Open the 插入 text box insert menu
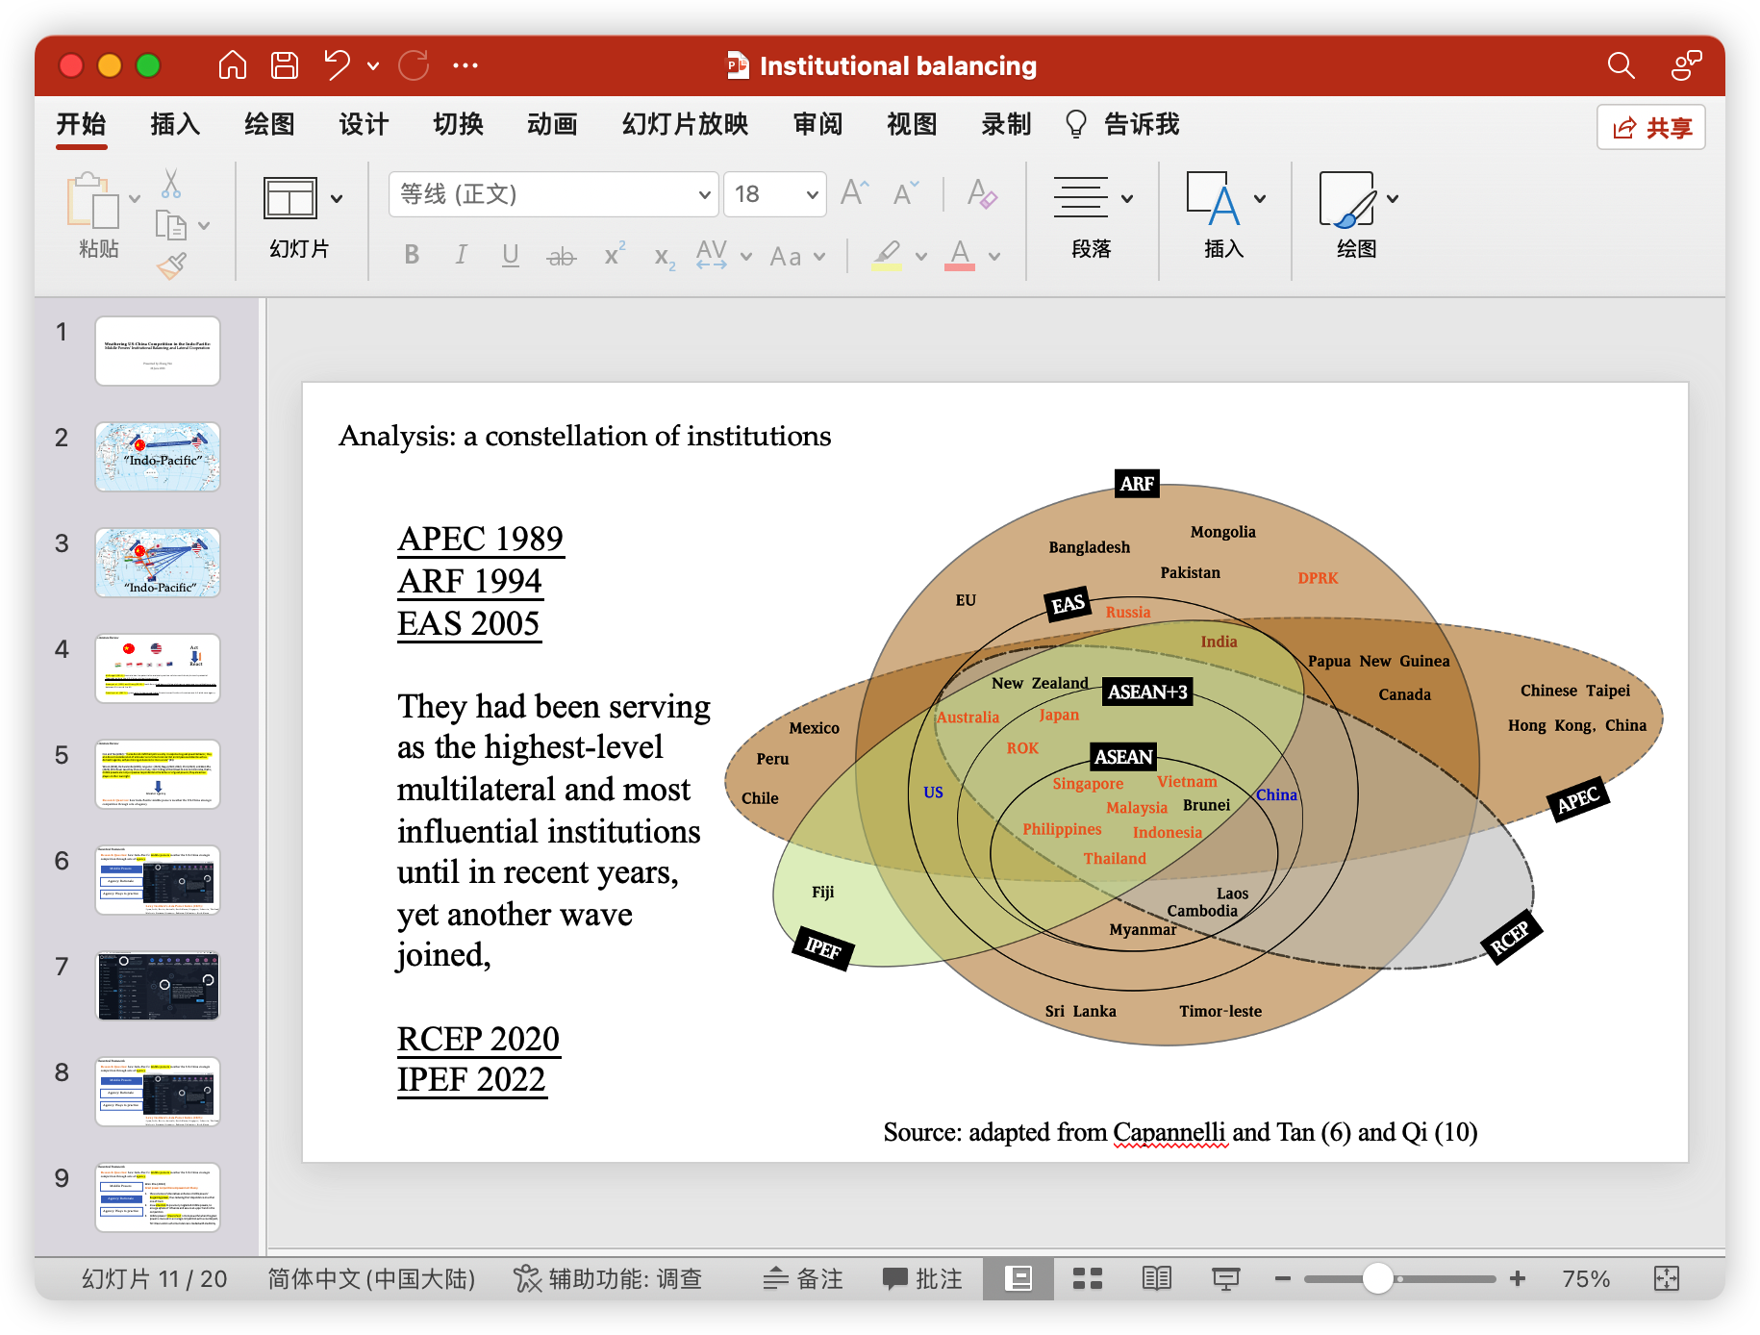This screenshot has height=1335, width=1760. click(x=1224, y=216)
